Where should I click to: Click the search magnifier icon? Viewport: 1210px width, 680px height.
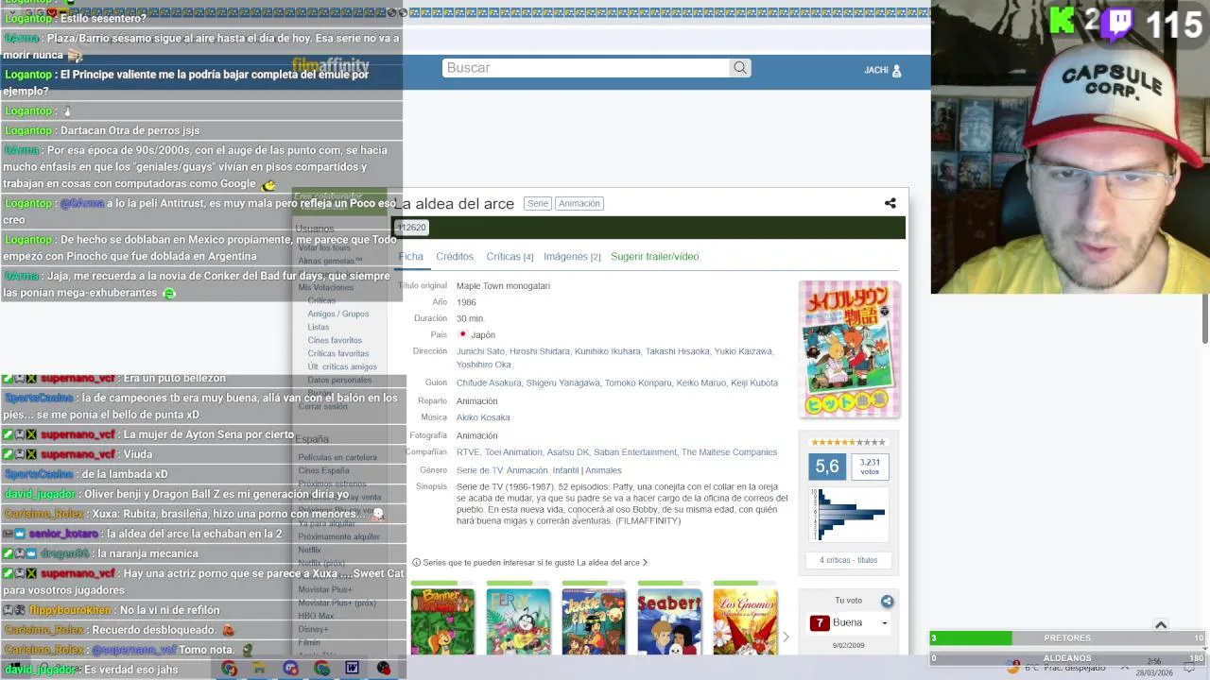(740, 68)
